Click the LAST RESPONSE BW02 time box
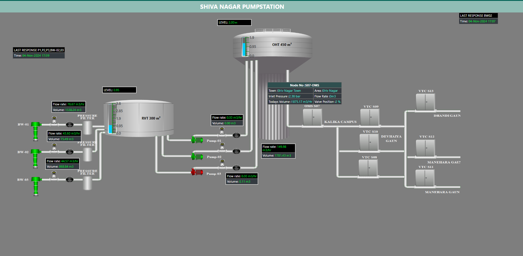This screenshot has height=256, width=523. [x=478, y=21]
